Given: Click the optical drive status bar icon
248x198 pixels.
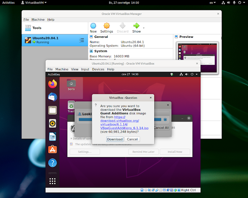Looking at the screenshot, I should pyautogui.click(x=146, y=190).
